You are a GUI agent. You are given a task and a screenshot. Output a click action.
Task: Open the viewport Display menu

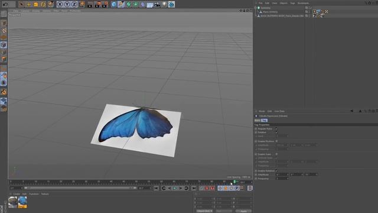(36, 11)
